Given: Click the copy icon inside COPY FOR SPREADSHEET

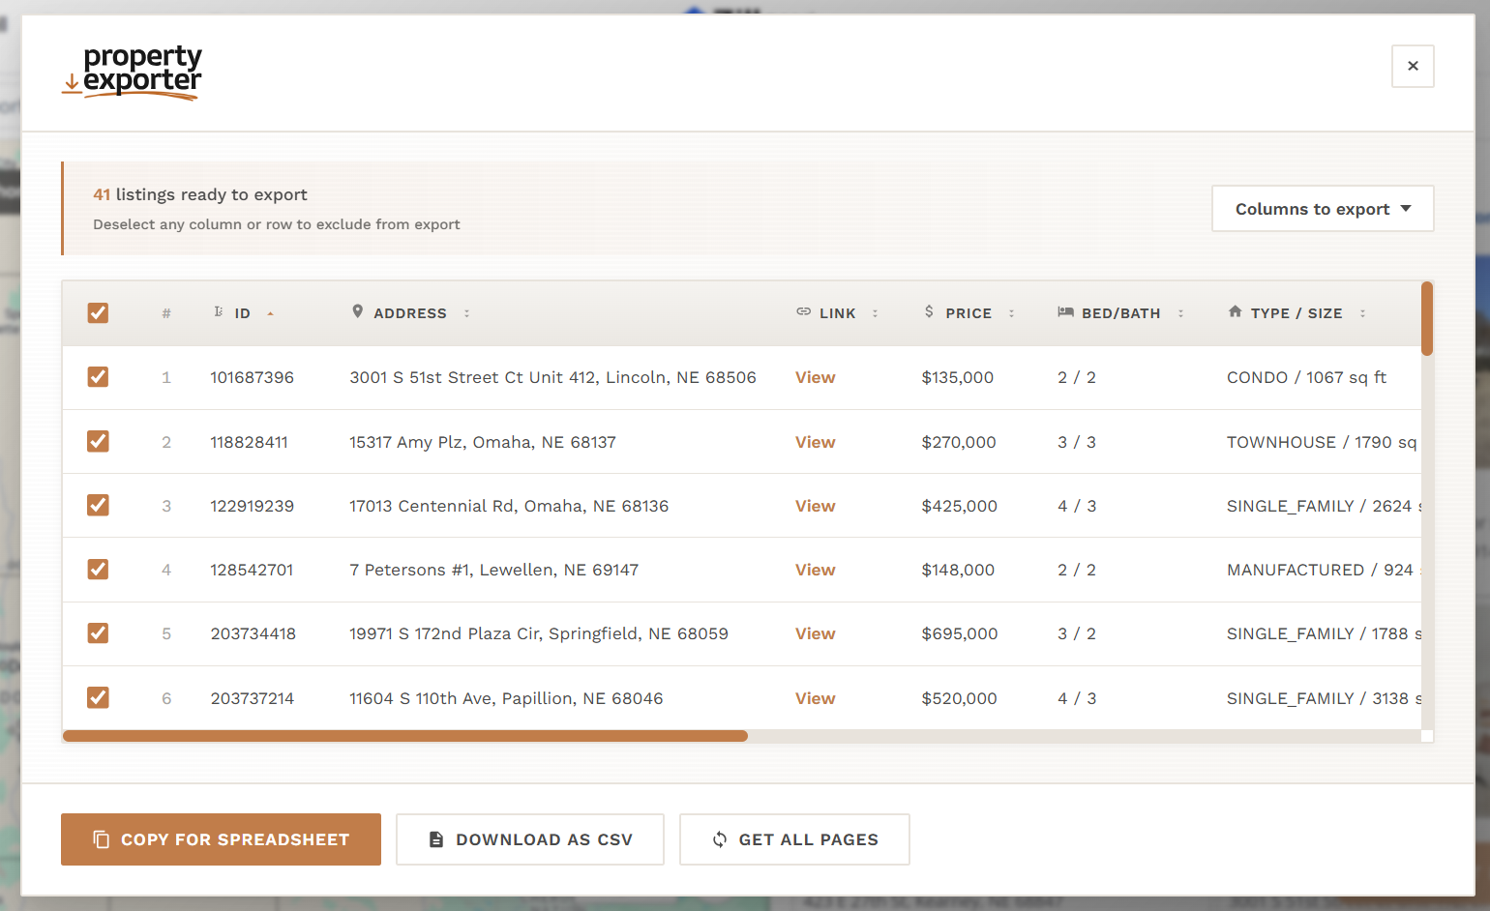Looking at the screenshot, I should click(101, 839).
